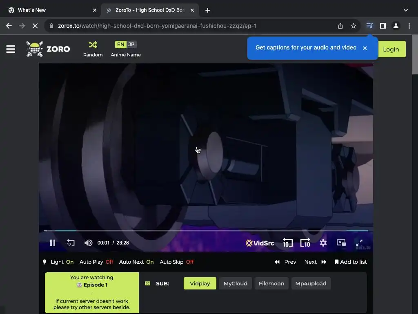Go back to previous page
The image size is (418, 314).
[9, 26]
